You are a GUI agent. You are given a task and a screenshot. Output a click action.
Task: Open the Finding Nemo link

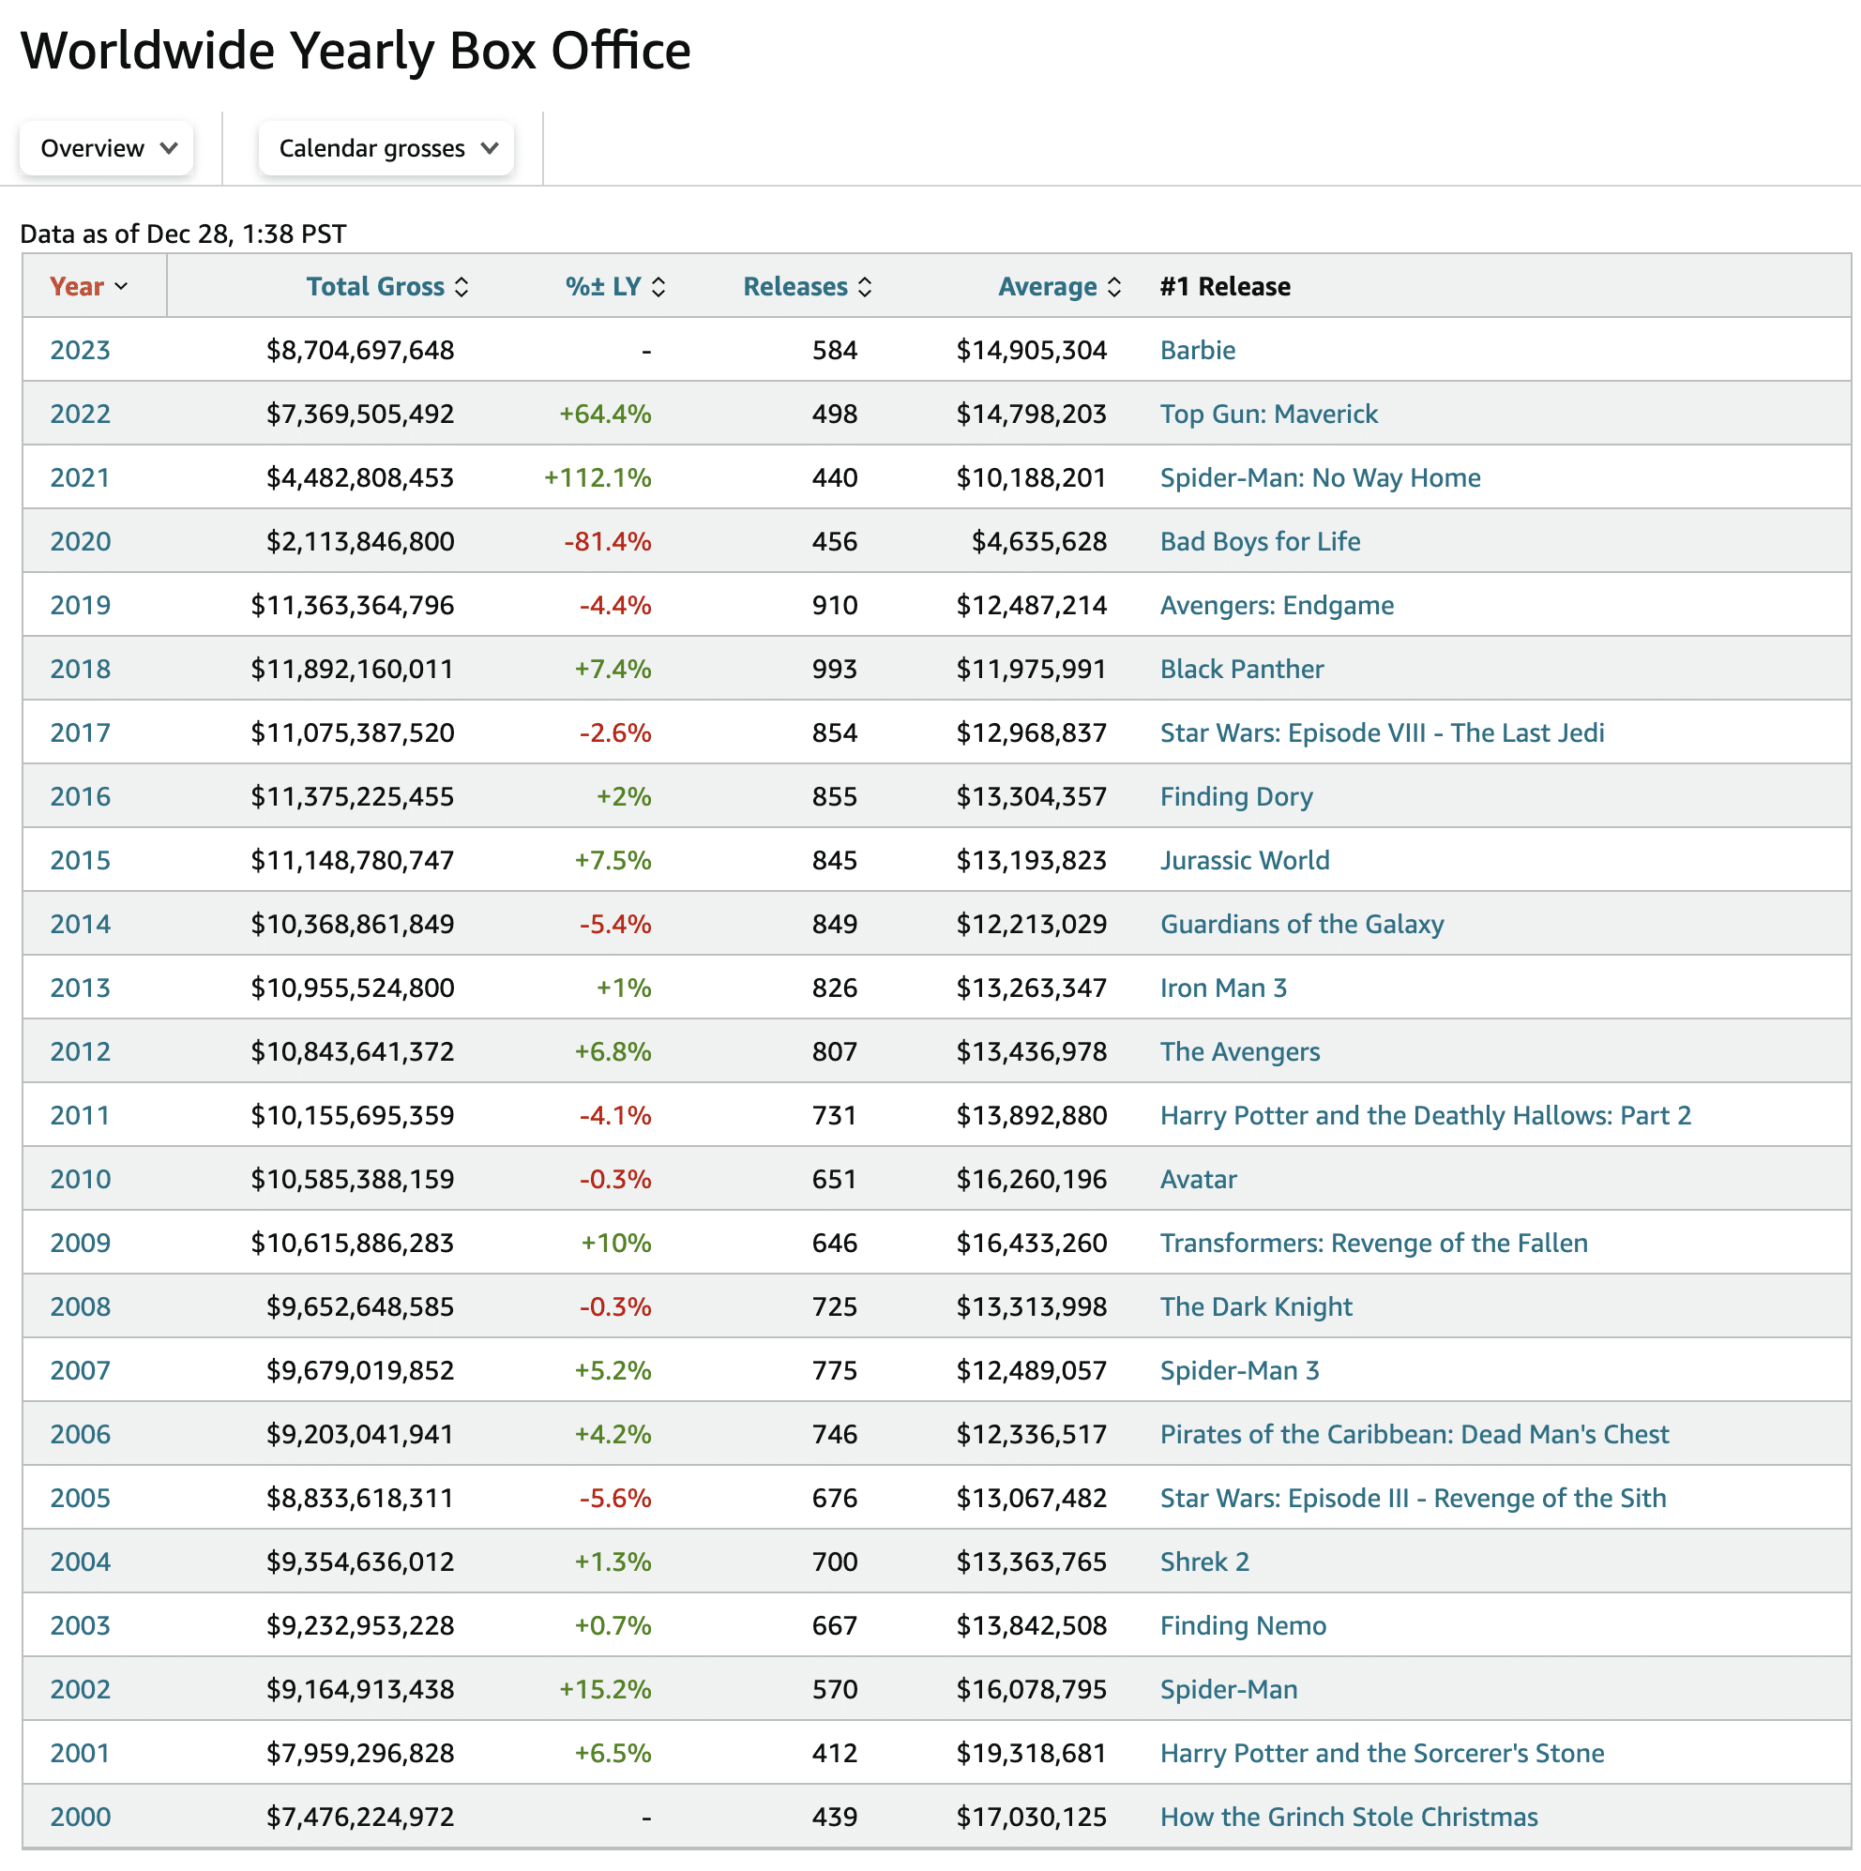point(1243,1625)
